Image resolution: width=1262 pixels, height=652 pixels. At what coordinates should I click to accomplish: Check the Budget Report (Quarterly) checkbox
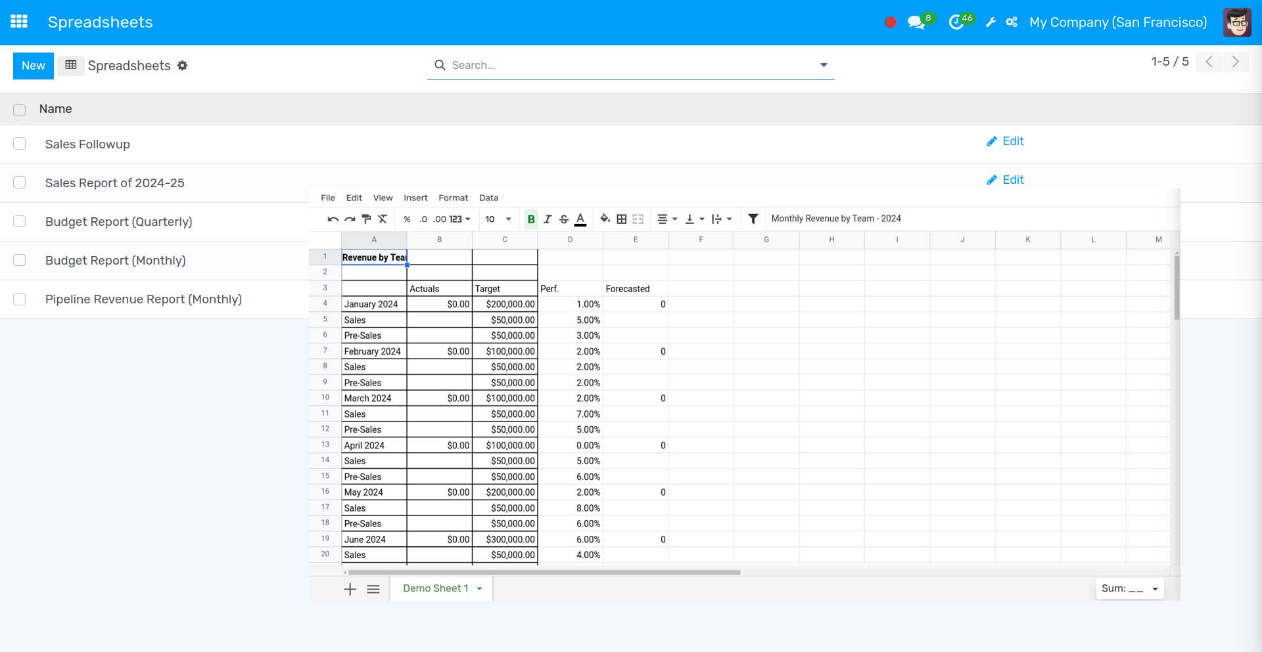20,221
